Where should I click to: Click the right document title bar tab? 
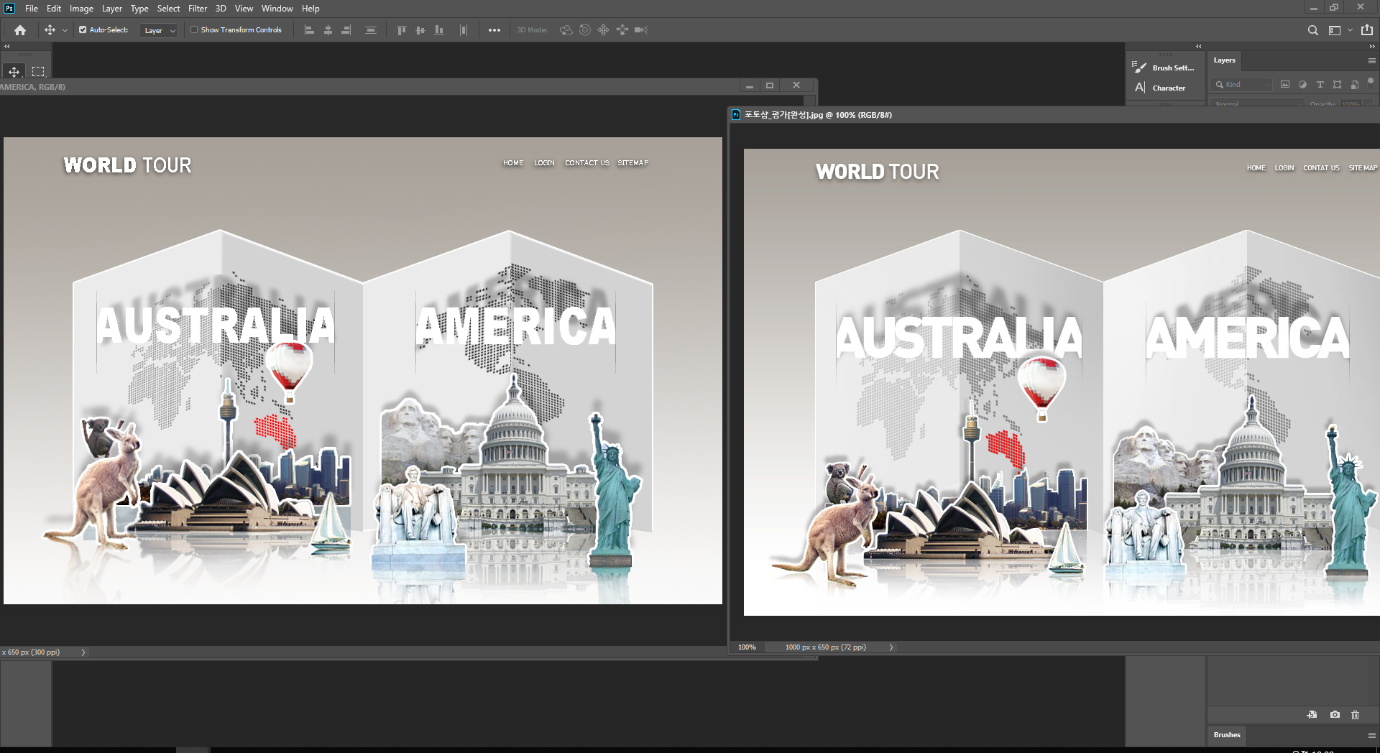point(818,115)
